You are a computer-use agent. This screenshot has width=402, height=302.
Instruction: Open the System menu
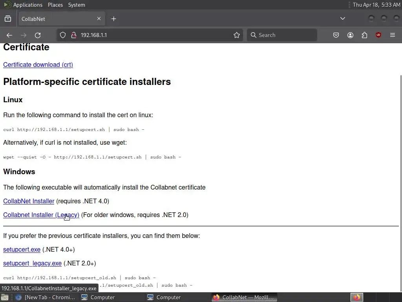77,5
